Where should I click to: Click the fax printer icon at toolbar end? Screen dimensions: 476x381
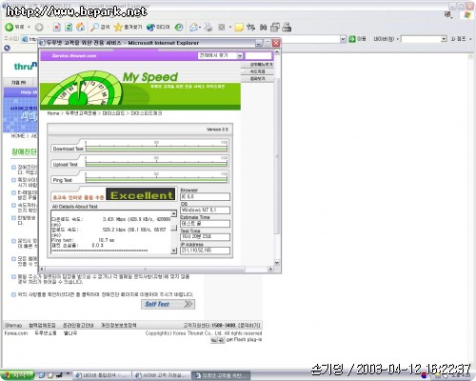[x=287, y=28]
